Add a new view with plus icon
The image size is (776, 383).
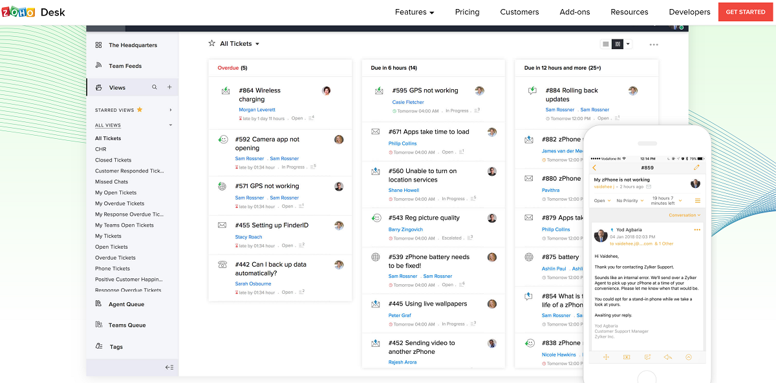tap(169, 87)
